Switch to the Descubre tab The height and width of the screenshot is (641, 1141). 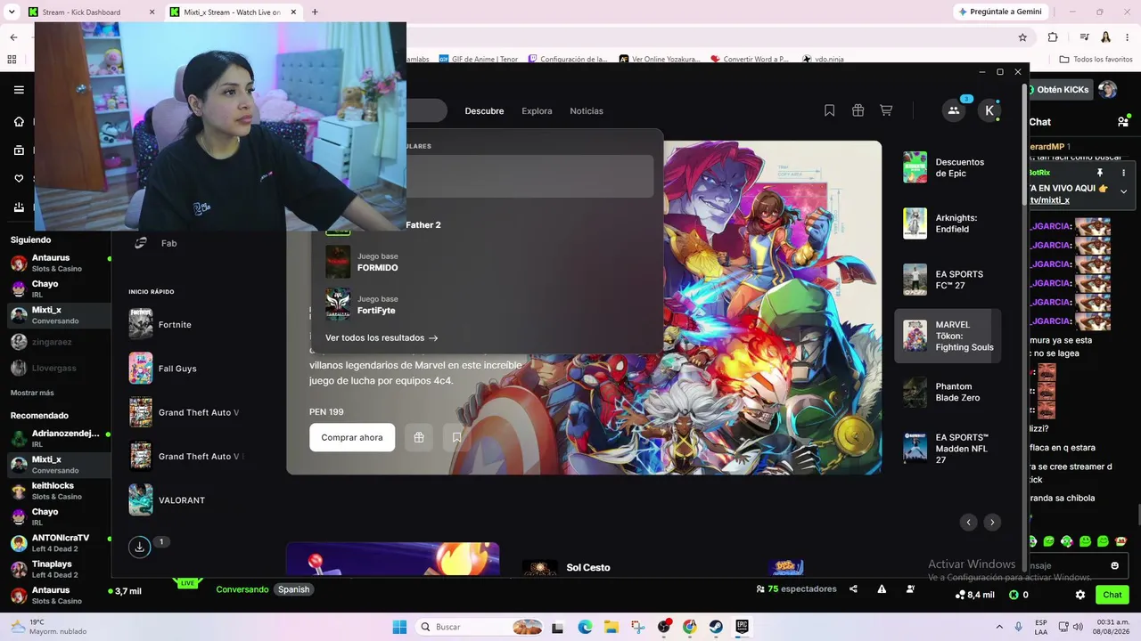click(x=484, y=111)
